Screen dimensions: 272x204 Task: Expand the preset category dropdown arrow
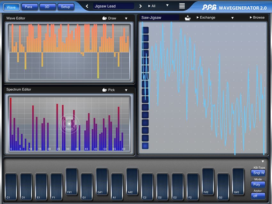pos(167,5)
